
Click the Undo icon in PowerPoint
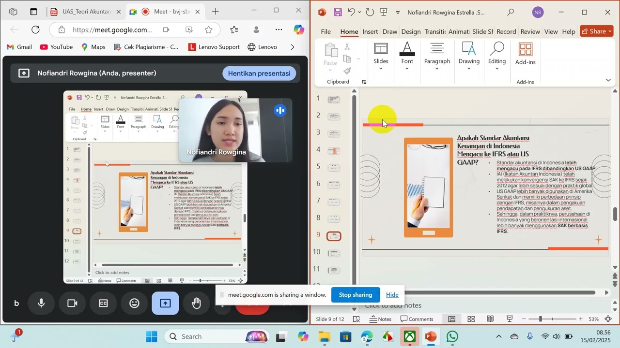point(352,13)
